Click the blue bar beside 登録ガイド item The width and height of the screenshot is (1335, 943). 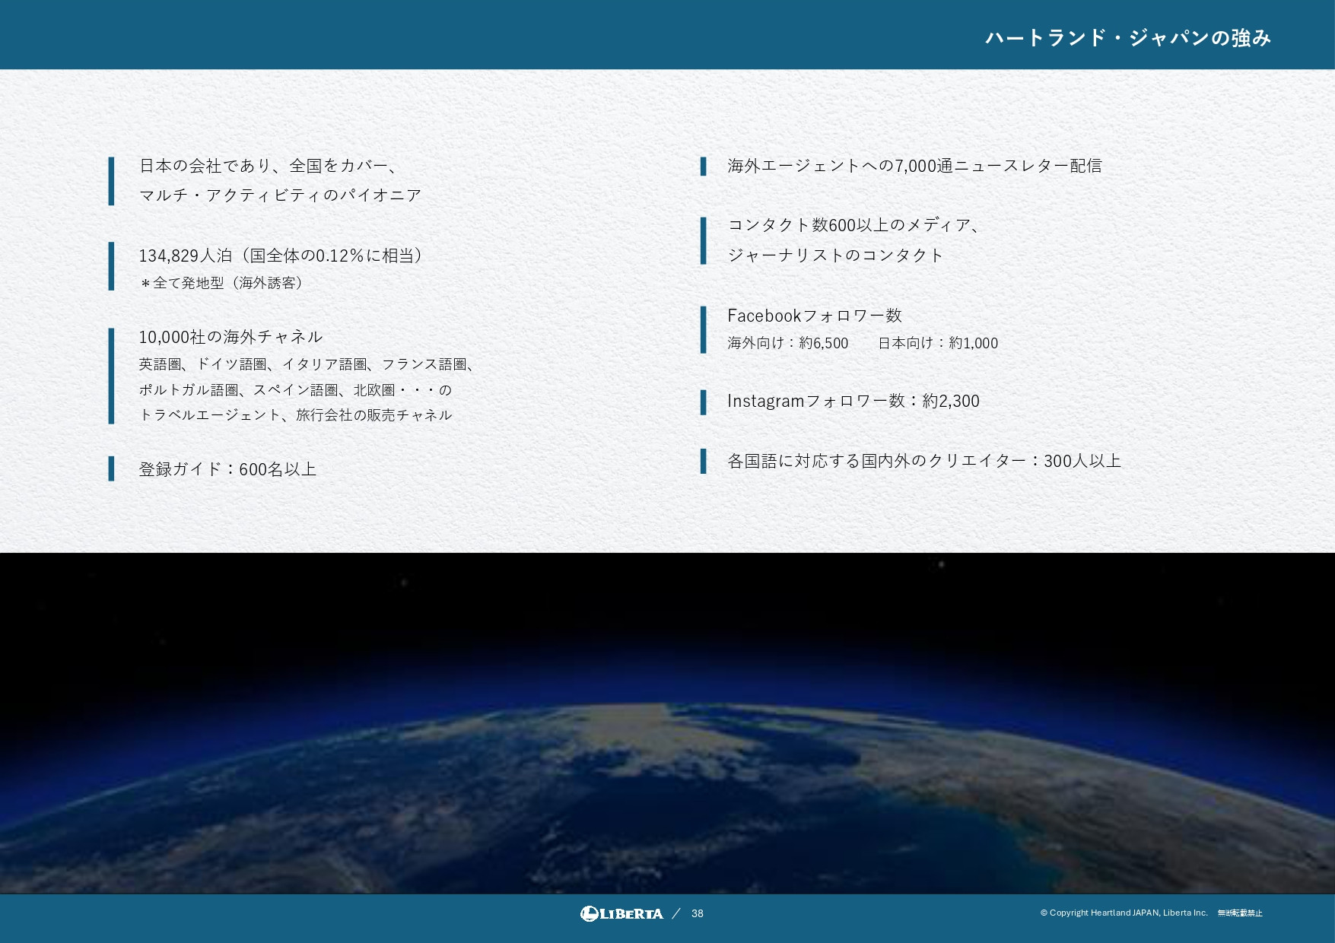coord(113,469)
